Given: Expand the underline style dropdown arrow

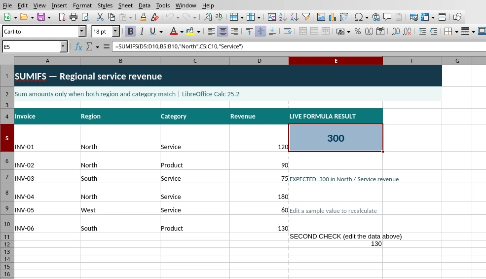Looking at the screenshot, I should click(x=161, y=32).
